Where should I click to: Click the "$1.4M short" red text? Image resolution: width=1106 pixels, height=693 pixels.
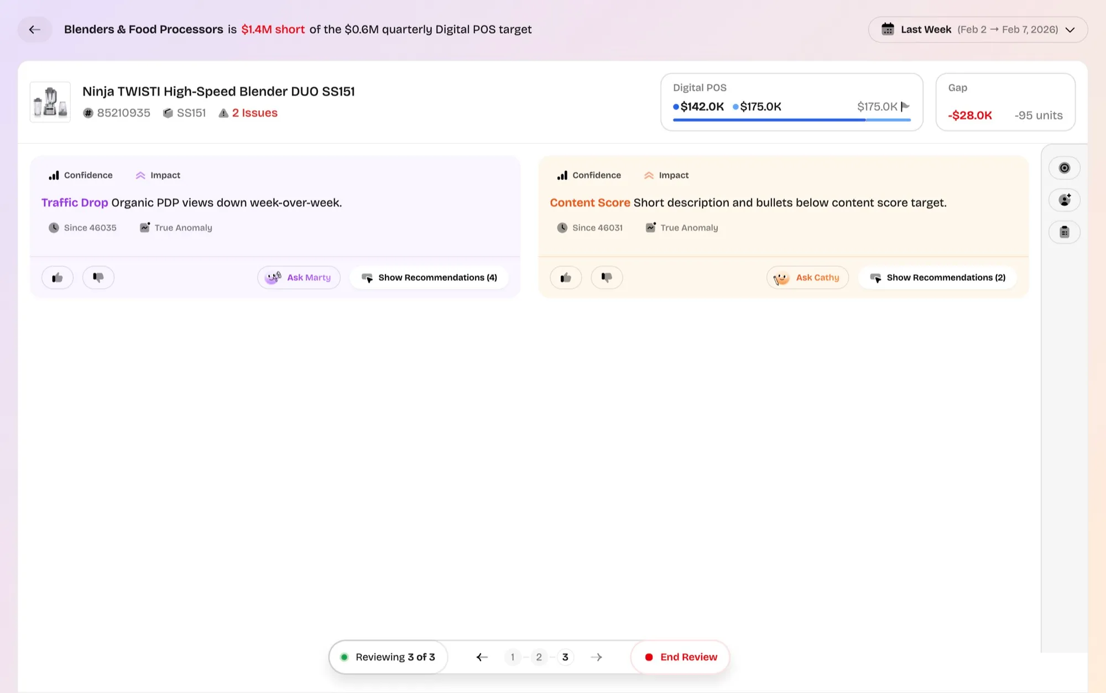[x=273, y=29]
